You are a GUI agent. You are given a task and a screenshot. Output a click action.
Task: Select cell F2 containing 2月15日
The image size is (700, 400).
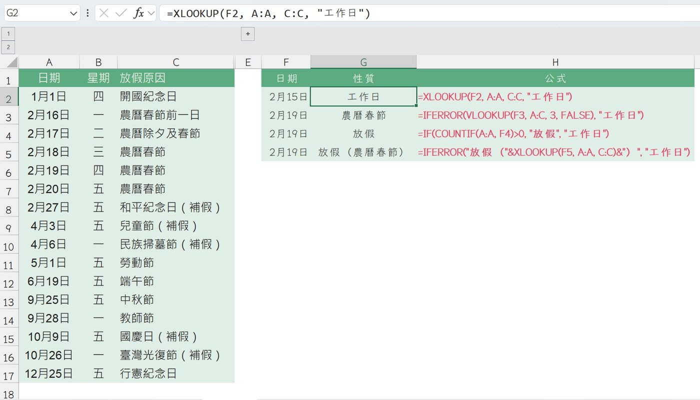tap(286, 96)
